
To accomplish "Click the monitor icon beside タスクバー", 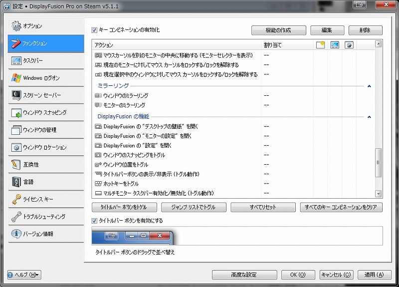I will pos(16,60).
